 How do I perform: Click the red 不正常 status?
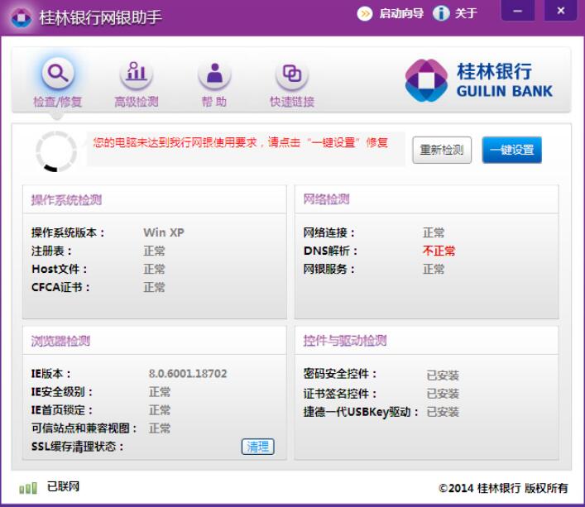pyautogui.click(x=439, y=251)
